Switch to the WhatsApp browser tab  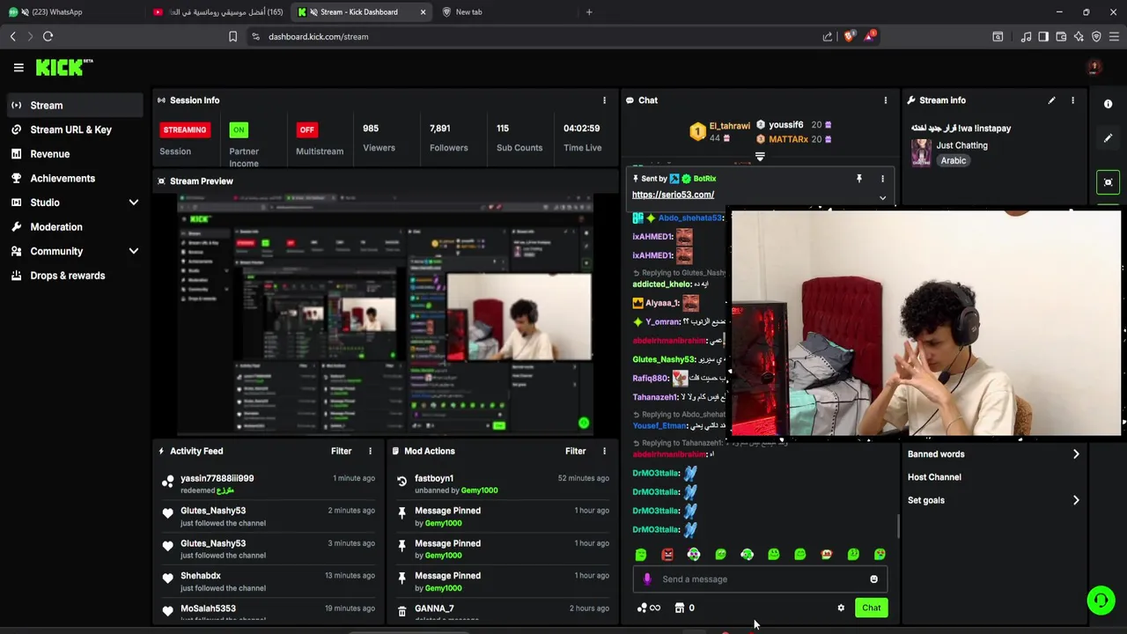pyautogui.click(x=70, y=12)
